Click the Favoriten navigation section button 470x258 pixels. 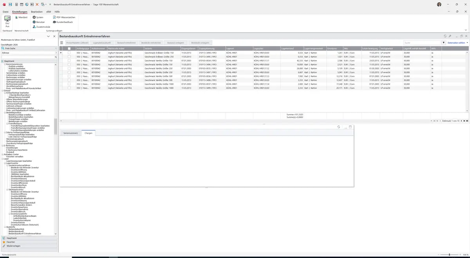pos(29,242)
